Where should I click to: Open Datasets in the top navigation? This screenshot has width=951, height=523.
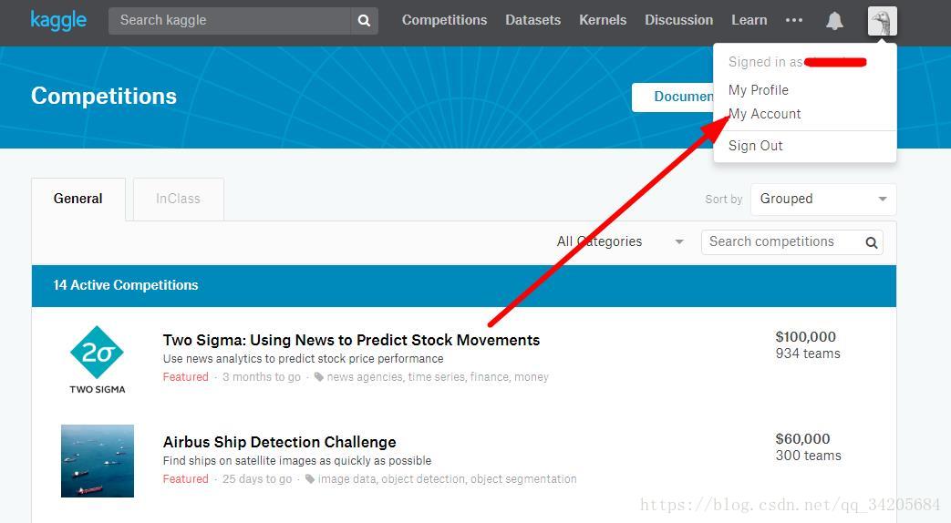pos(532,20)
